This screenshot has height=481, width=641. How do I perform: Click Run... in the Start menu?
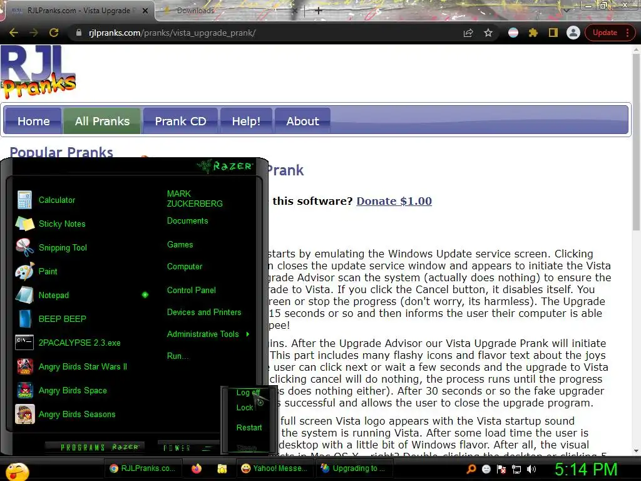(178, 356)
